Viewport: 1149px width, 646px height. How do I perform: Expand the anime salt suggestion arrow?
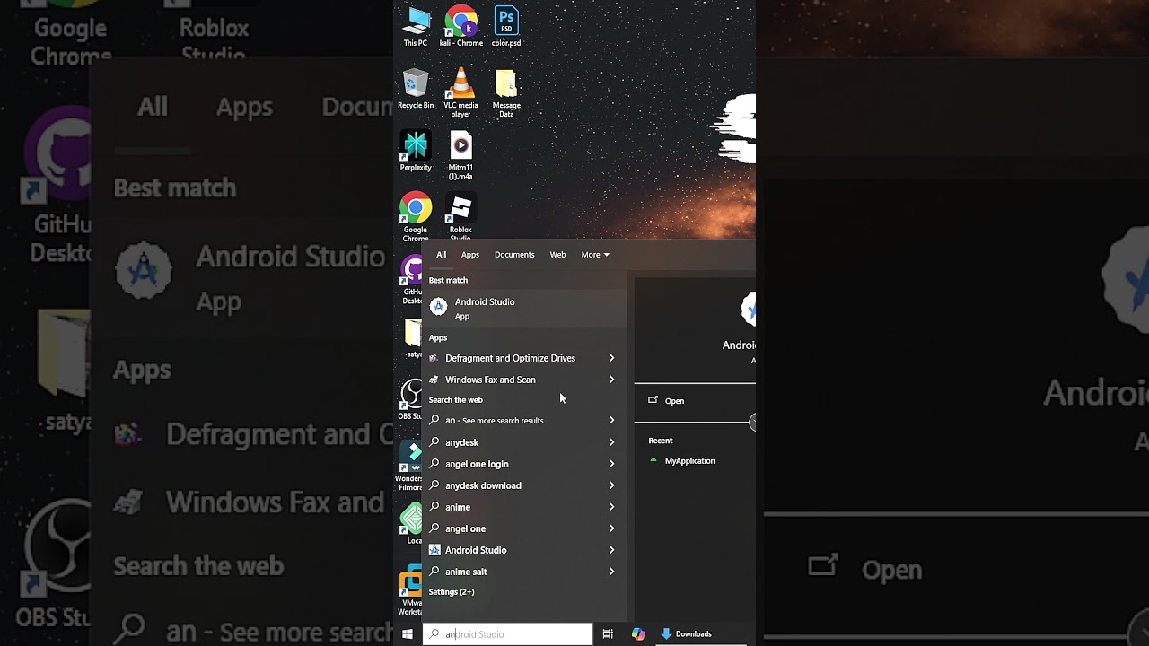pyautogui.click(x=612, y=572)
